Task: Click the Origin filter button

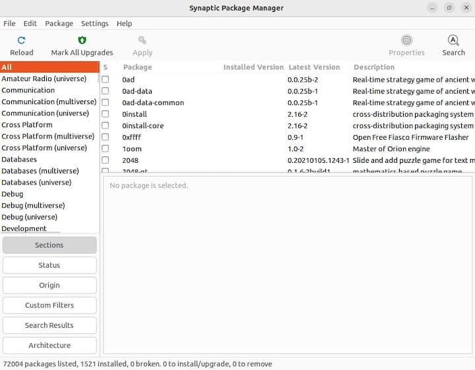Action: [x=49, y=285]
